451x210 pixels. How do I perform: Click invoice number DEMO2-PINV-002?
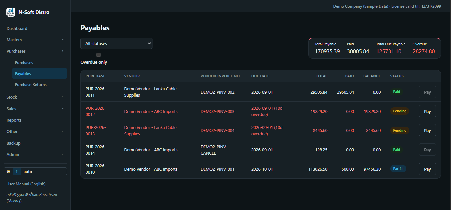click(x=217, y=92)
